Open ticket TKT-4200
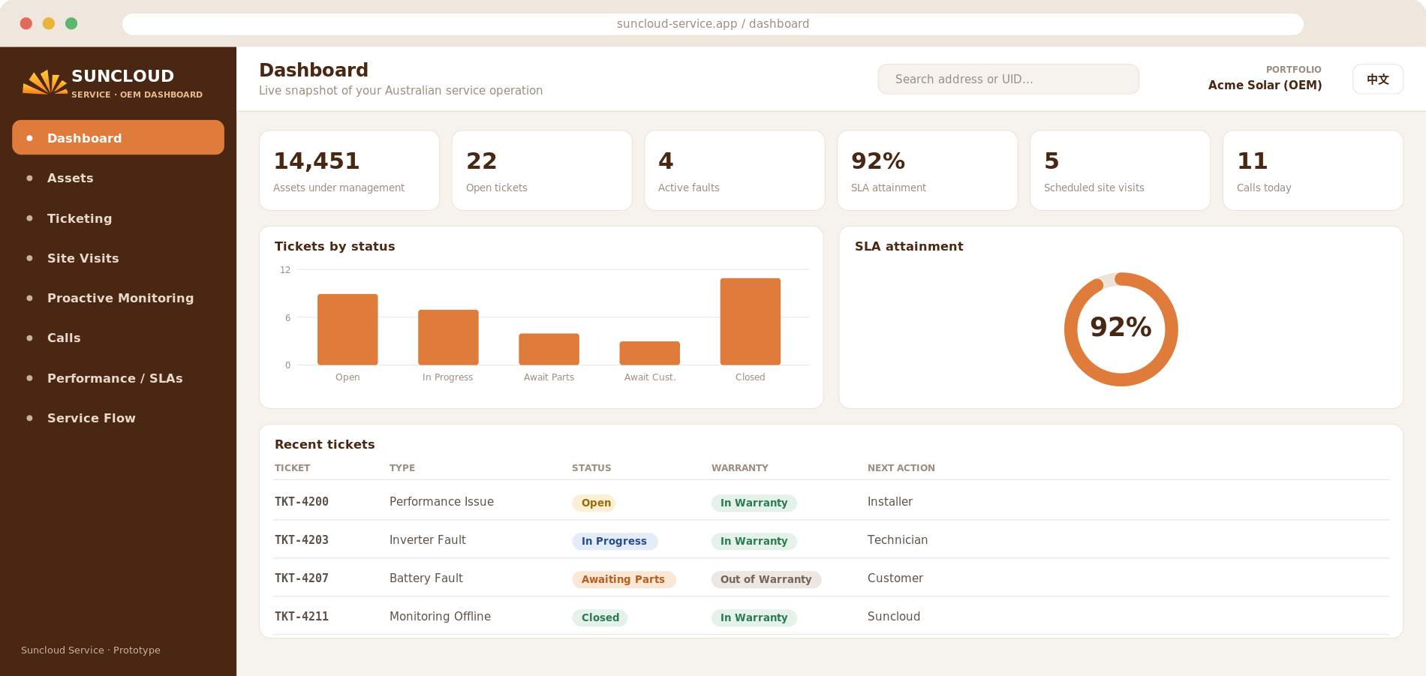1426x676 pixels. (x=302, y=501)
